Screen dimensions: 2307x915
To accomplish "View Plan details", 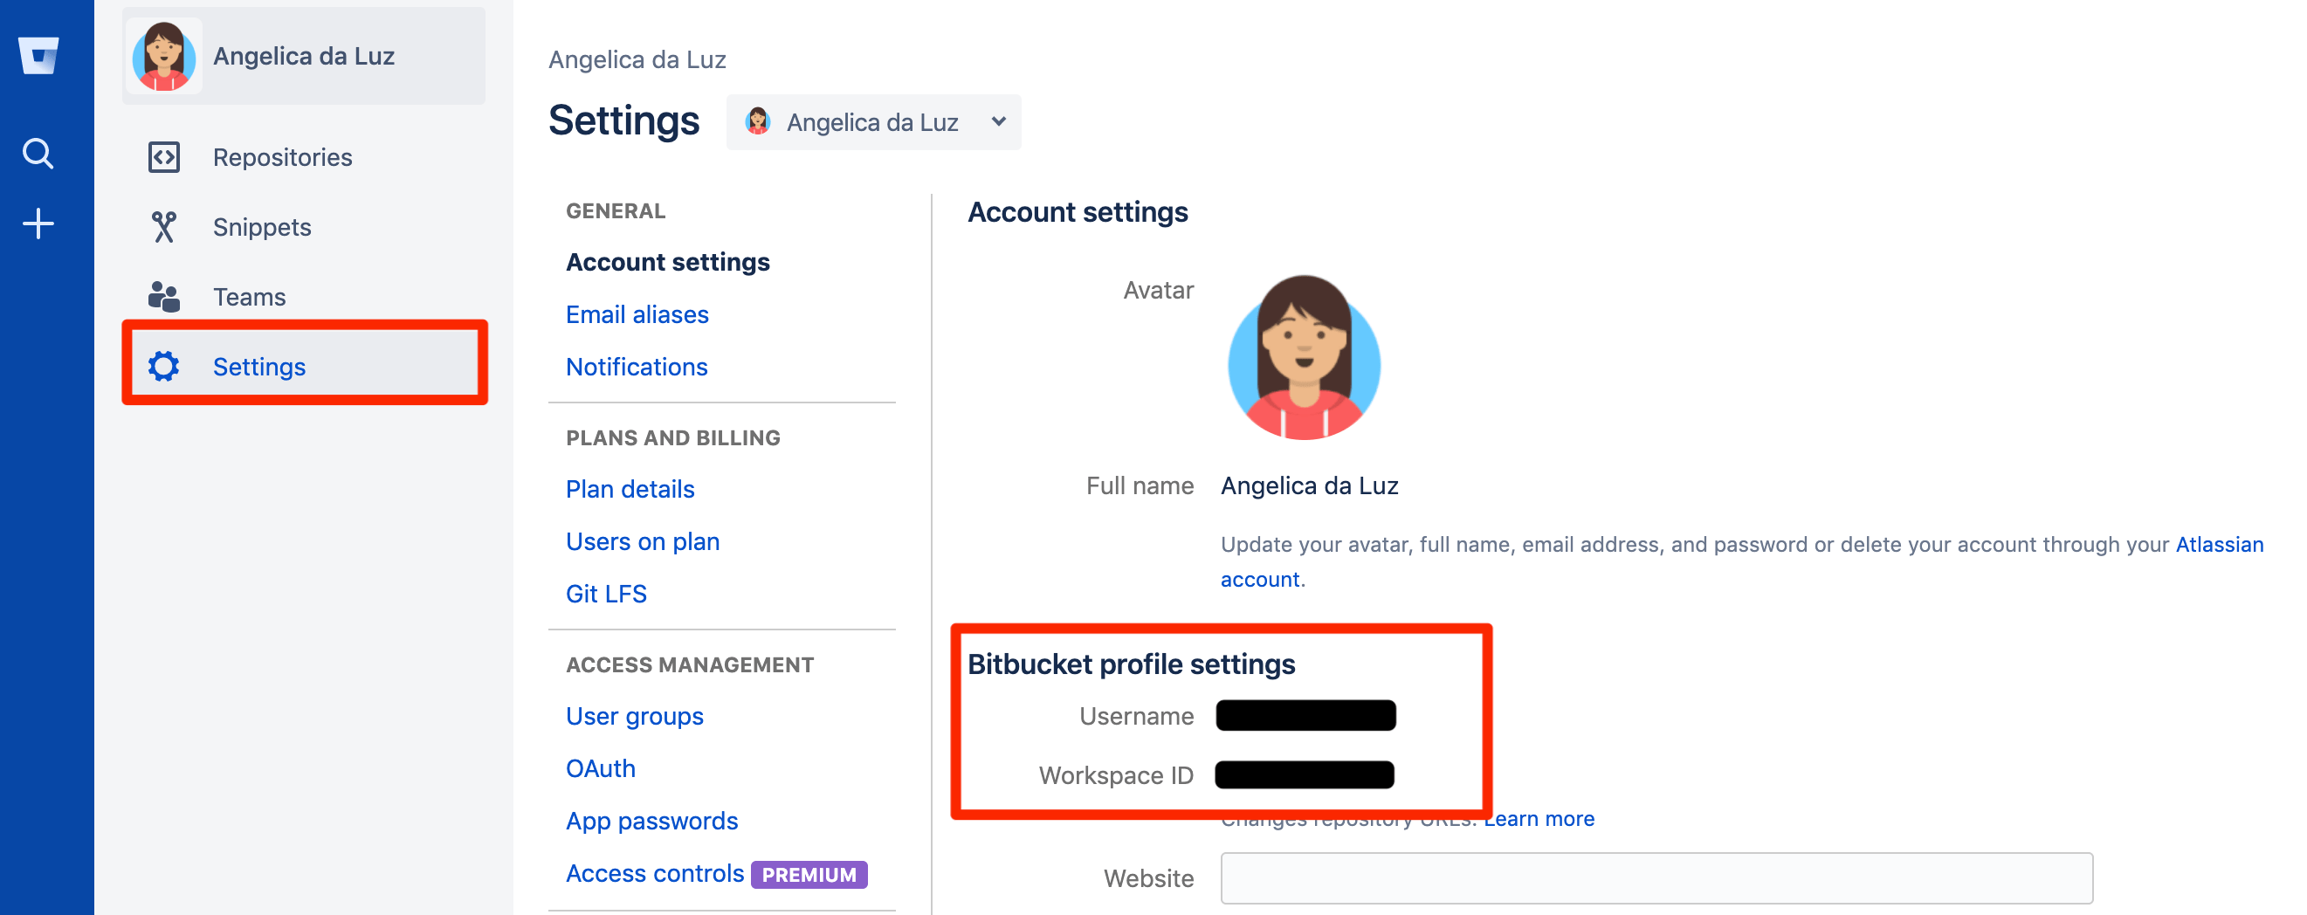I will click(630, 489).
